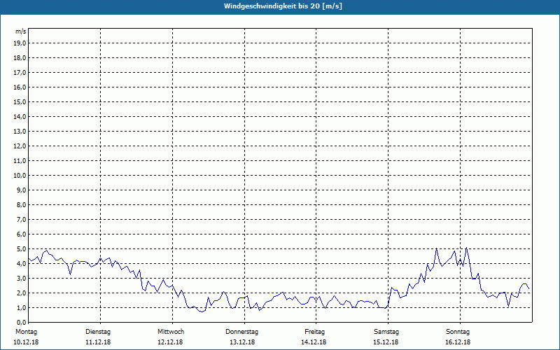Click the 1,0 axis label
Image resolution: width=560 pixels, height=350 pixels.
[21, 308]
